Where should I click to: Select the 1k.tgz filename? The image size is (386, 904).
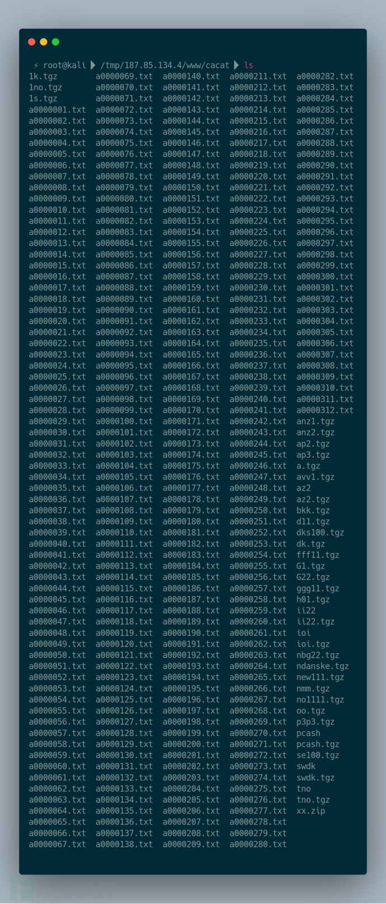click(43, 76)
